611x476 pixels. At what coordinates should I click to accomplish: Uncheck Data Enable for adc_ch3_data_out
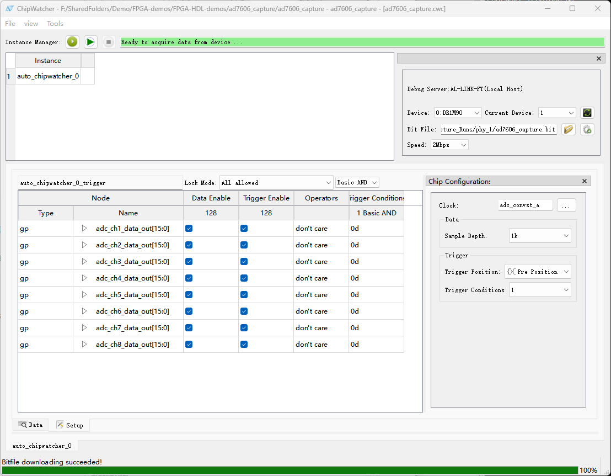189,261
